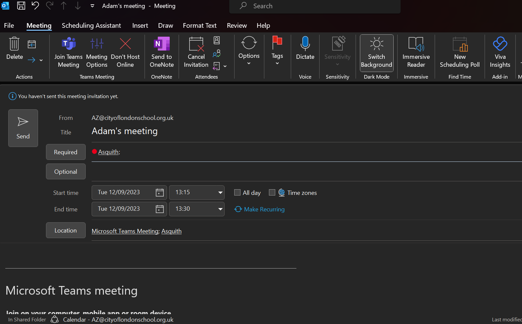Launch Immersive Reader
Image resolution: width=522 pixels, height=324 pixels.
point(416,53)
